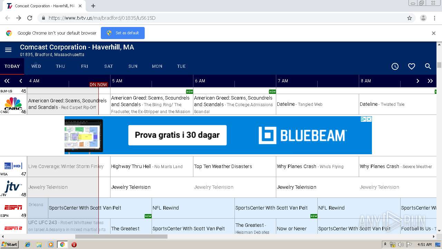Click Set as default button
Viewport: 442px width, 249px height.
pos(123,33)
